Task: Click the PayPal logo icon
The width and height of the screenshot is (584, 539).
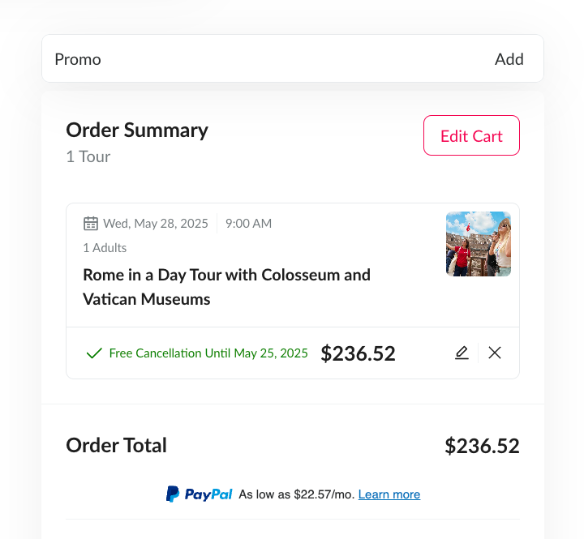Action: point(173,494)
